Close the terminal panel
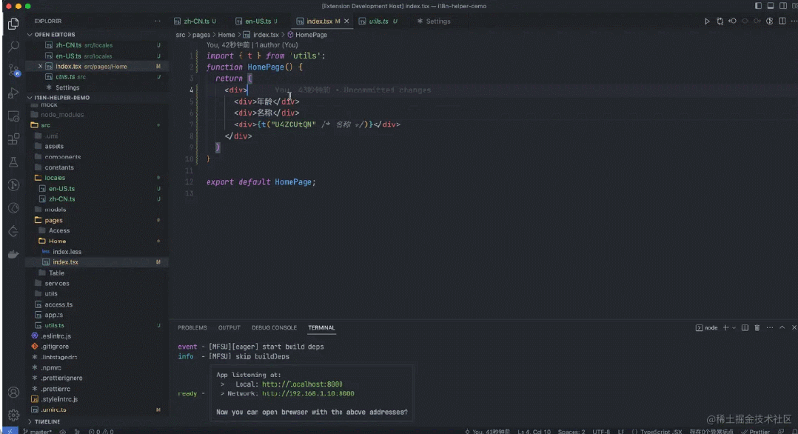Screen dimensions: 798x434 [x=794, y=327]
